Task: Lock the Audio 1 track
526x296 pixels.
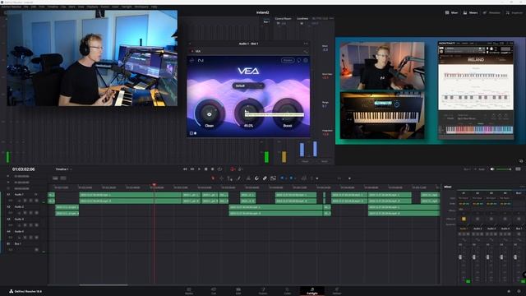Action: point(19,201)
